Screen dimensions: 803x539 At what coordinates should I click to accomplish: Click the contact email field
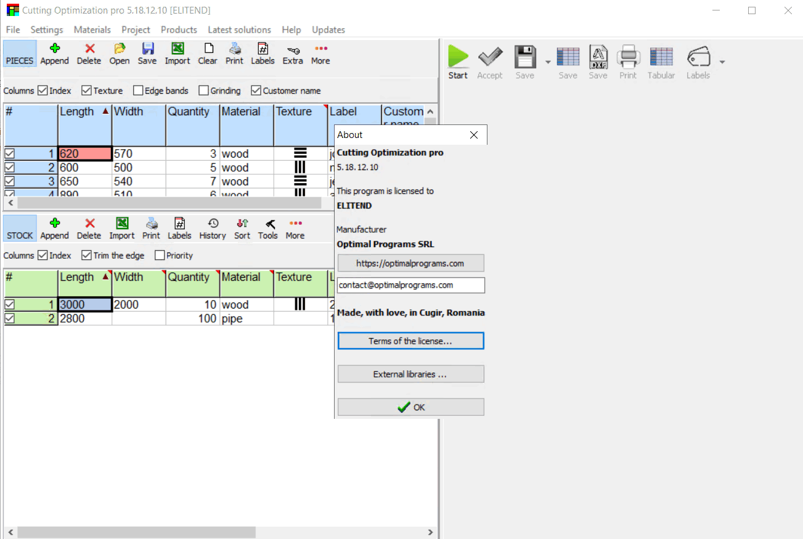410,285
